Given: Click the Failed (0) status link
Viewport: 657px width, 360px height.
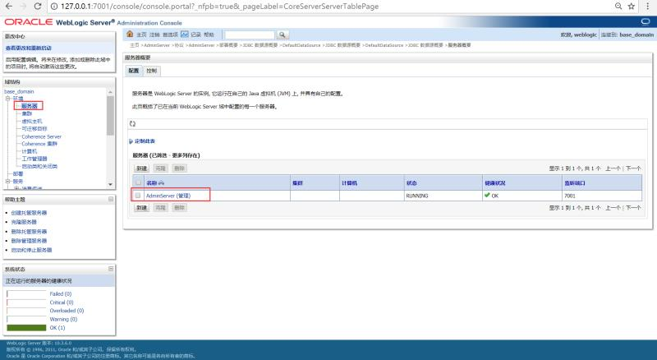Looking at the screenshot, I should pyautogui.click(x=61, y=293).
